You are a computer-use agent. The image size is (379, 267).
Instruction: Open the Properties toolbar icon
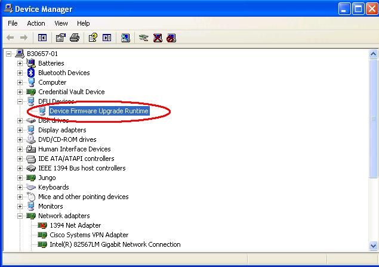[x=61, y=38]
